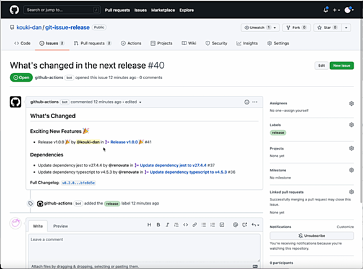This screenshot has width=363, height=269.
Task: Open the github-actions author link in header
Action: pos(49,78)
